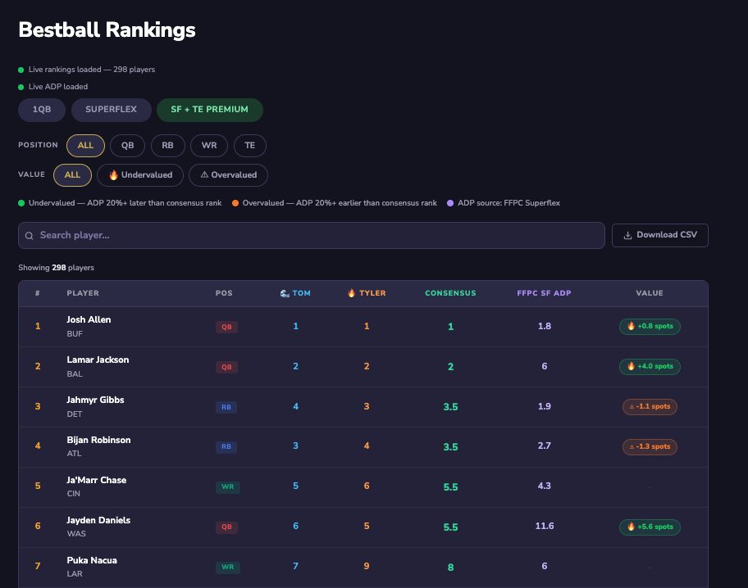Set value filter to ALL
Screen dimensions: 748x588
[x=72, y=175]
